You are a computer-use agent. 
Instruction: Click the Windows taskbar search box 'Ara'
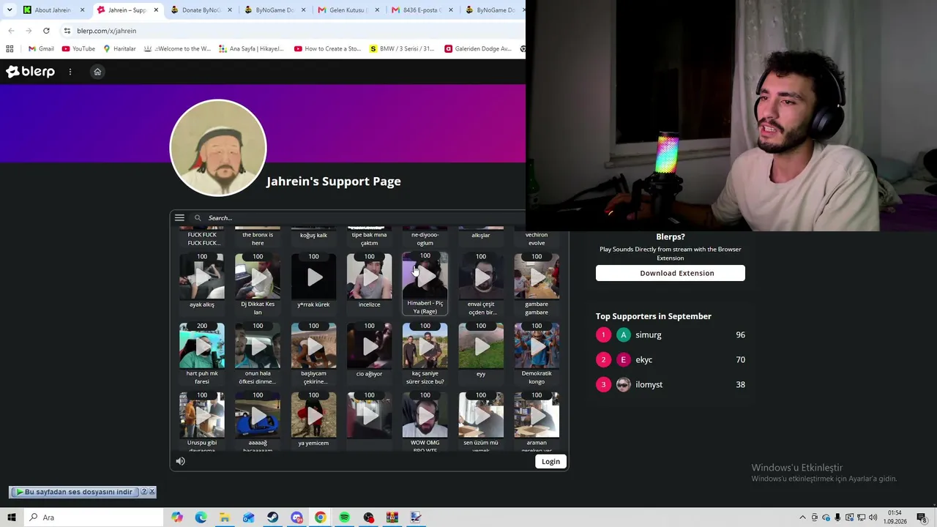coord(94,517)
